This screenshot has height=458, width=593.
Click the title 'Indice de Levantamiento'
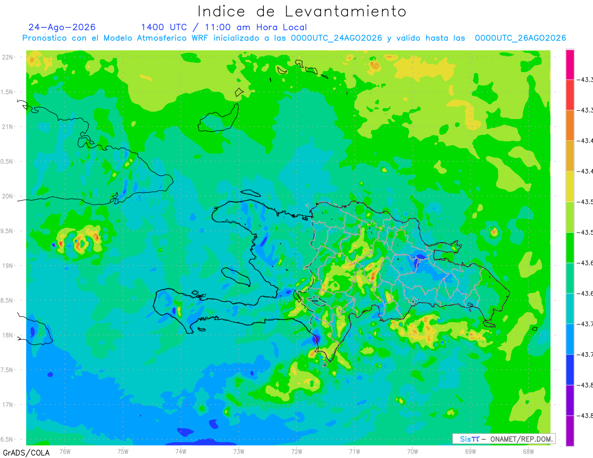[302, 11]
